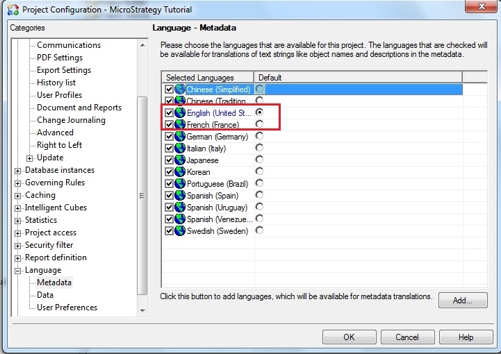Confirm with the OK button
Image resolution: width=501 pixels, height=354 pixels.
point(350,337)
